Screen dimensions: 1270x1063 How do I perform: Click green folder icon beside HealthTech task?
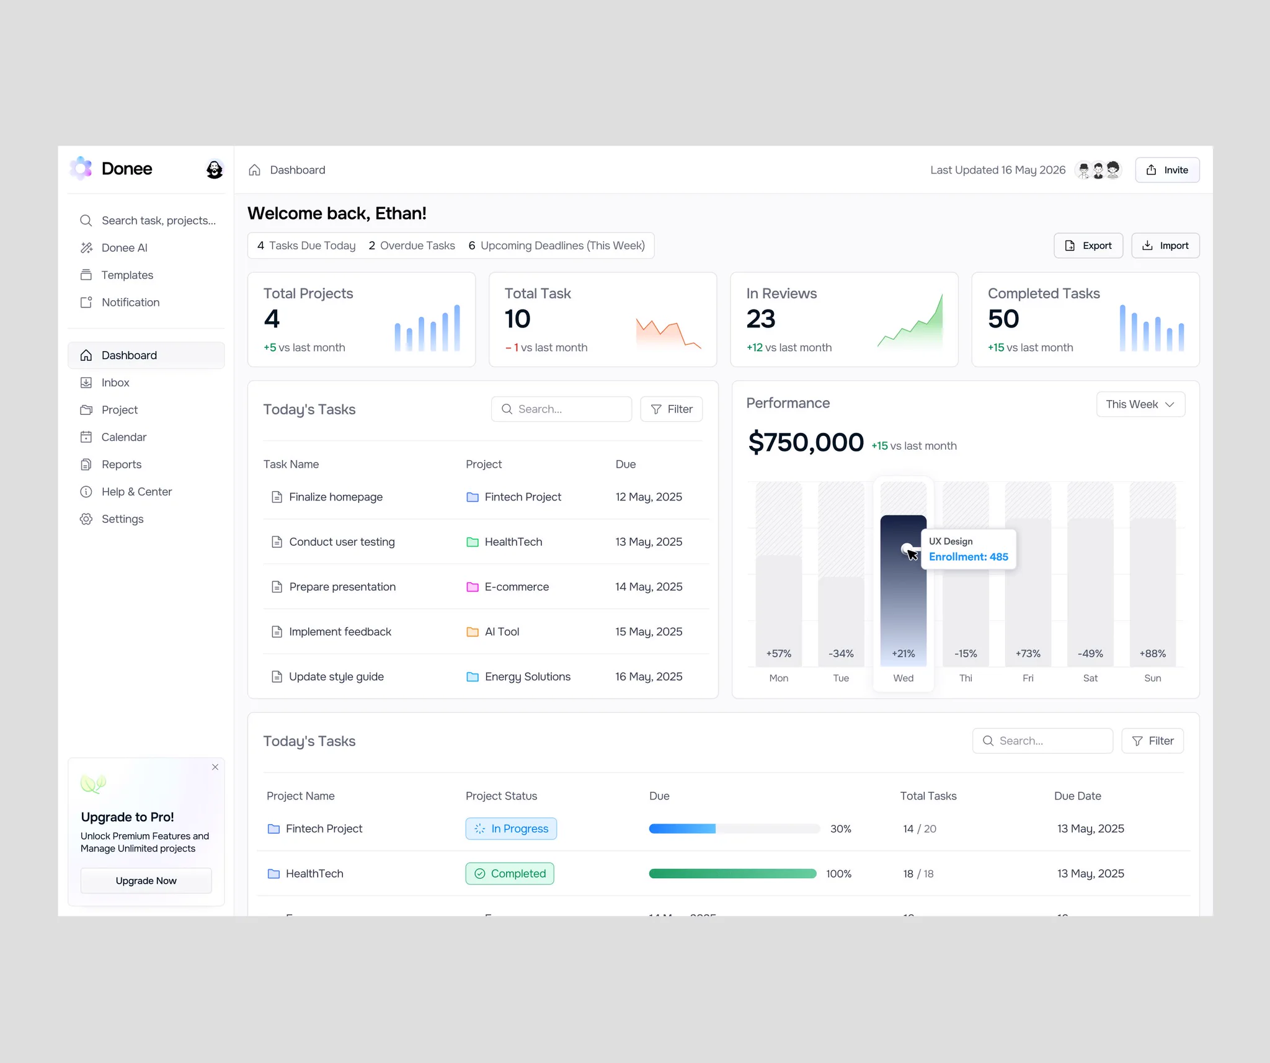coord(473,542)
